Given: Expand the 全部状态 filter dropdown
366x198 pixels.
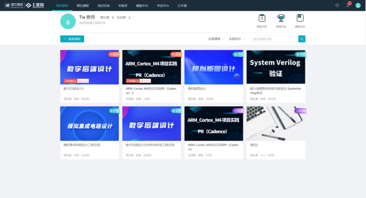Looking at the screenshot, I should (236, 39).
